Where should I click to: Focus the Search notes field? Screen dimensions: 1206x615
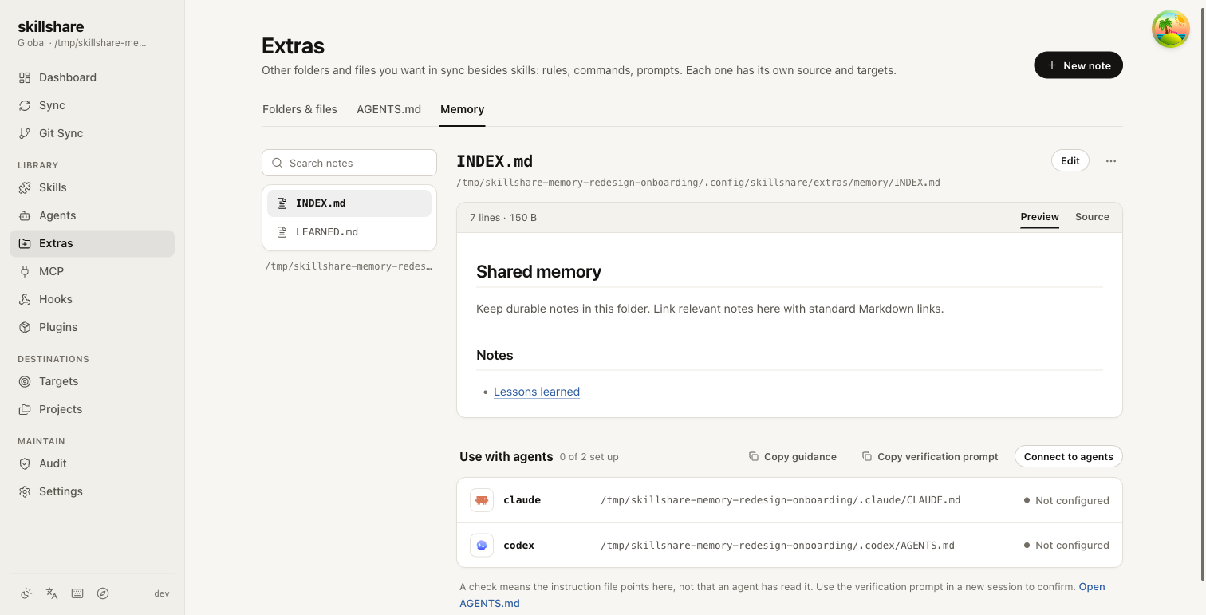(x=349, y=163)
